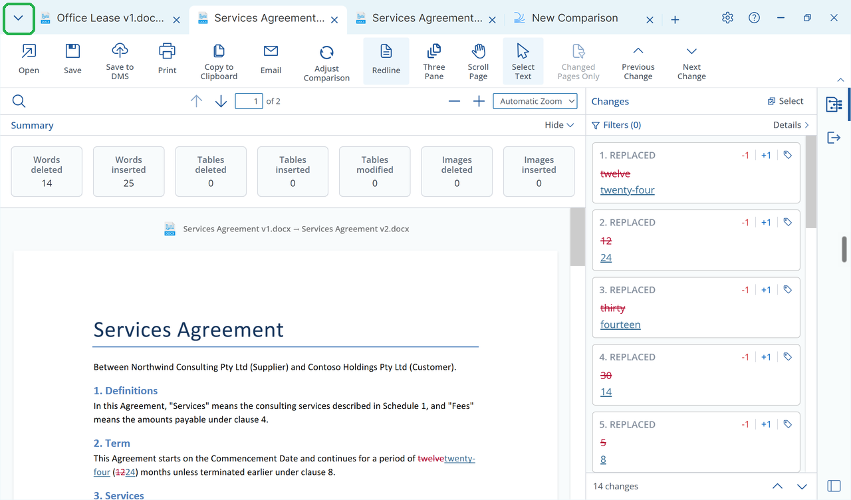Viewport: 851px width, 500px height.
Task: Hide the Summary section
Action: coord(559,125)
